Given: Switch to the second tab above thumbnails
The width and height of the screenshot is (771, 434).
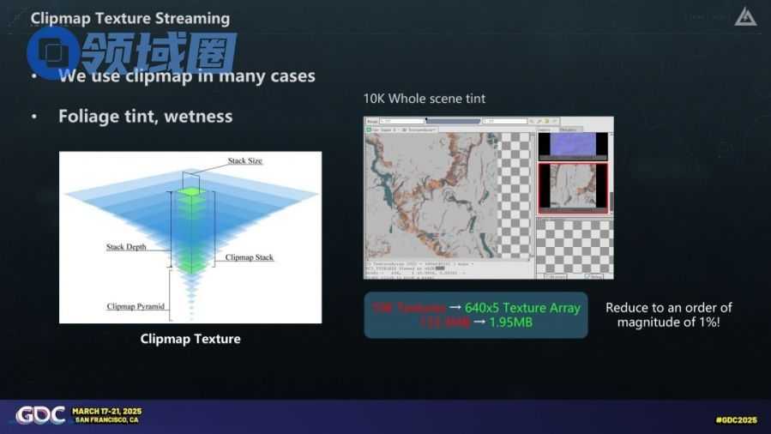Looking at the screenshot, I should pyautogui.click(x=568, y=130).
